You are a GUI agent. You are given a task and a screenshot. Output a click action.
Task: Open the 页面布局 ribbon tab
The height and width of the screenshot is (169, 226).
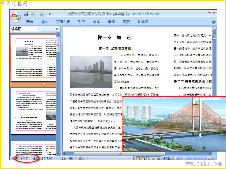tap(63, 22)
